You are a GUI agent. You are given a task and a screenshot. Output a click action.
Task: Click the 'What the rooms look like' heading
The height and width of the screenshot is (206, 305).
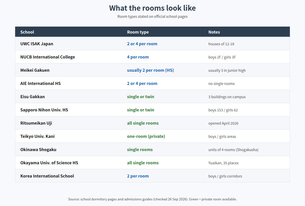pyautogui.click(x=152, y=8)
